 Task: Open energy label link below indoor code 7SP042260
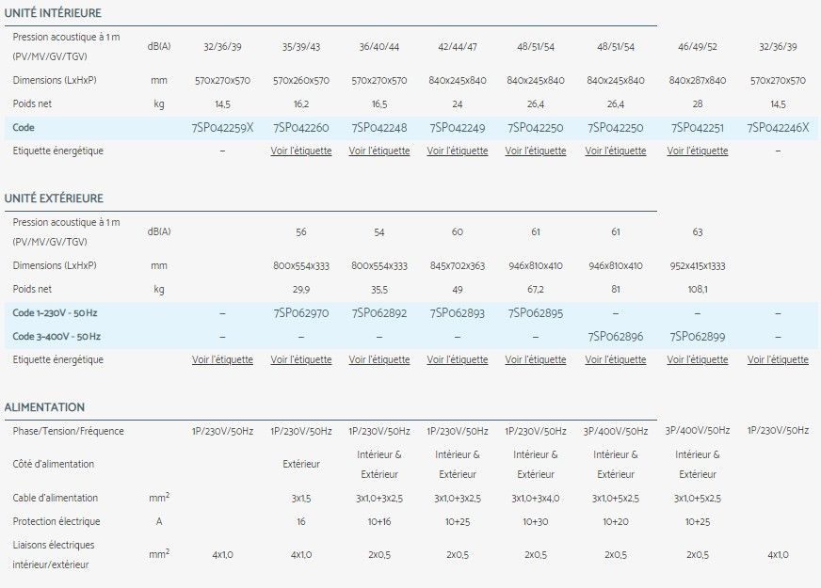click(x=301, y=151)
